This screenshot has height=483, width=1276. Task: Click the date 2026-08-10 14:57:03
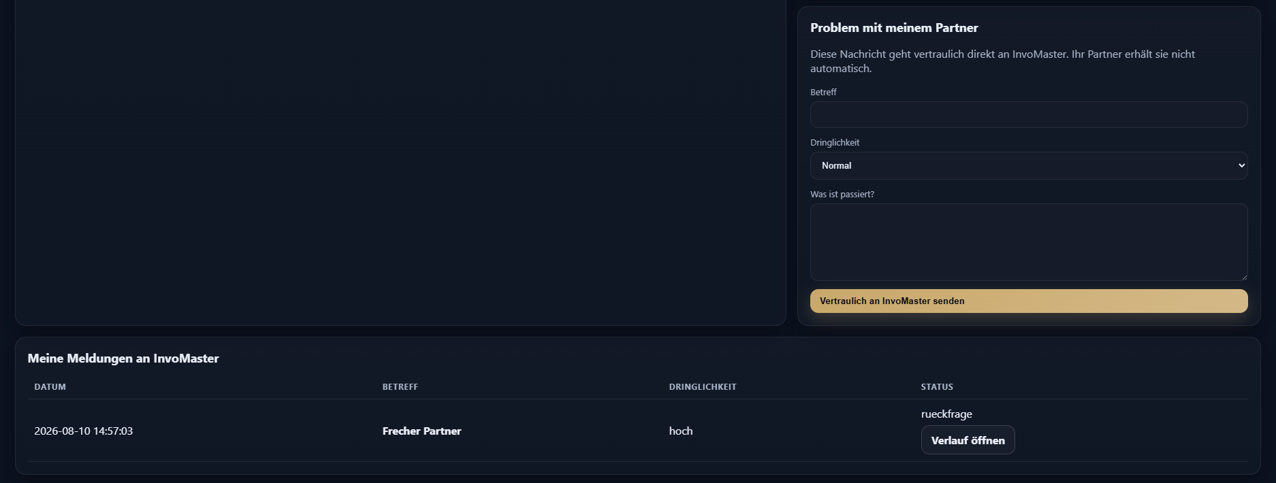pyautogui.click(x=84, y=431)
